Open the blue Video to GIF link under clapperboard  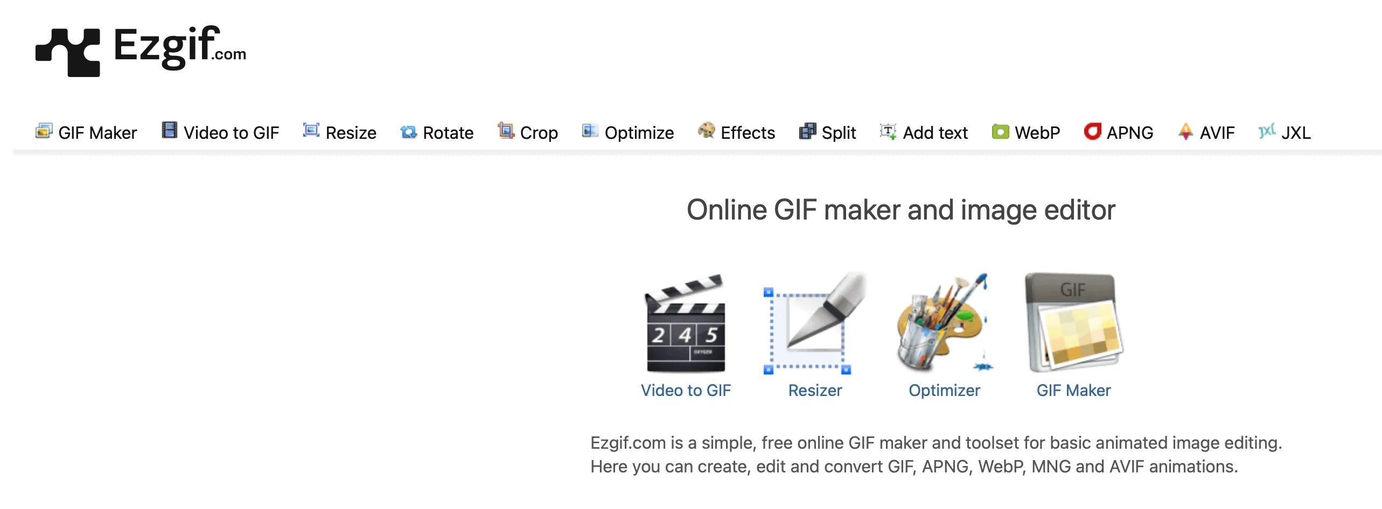pyautogui.click(x=686, y=391)
